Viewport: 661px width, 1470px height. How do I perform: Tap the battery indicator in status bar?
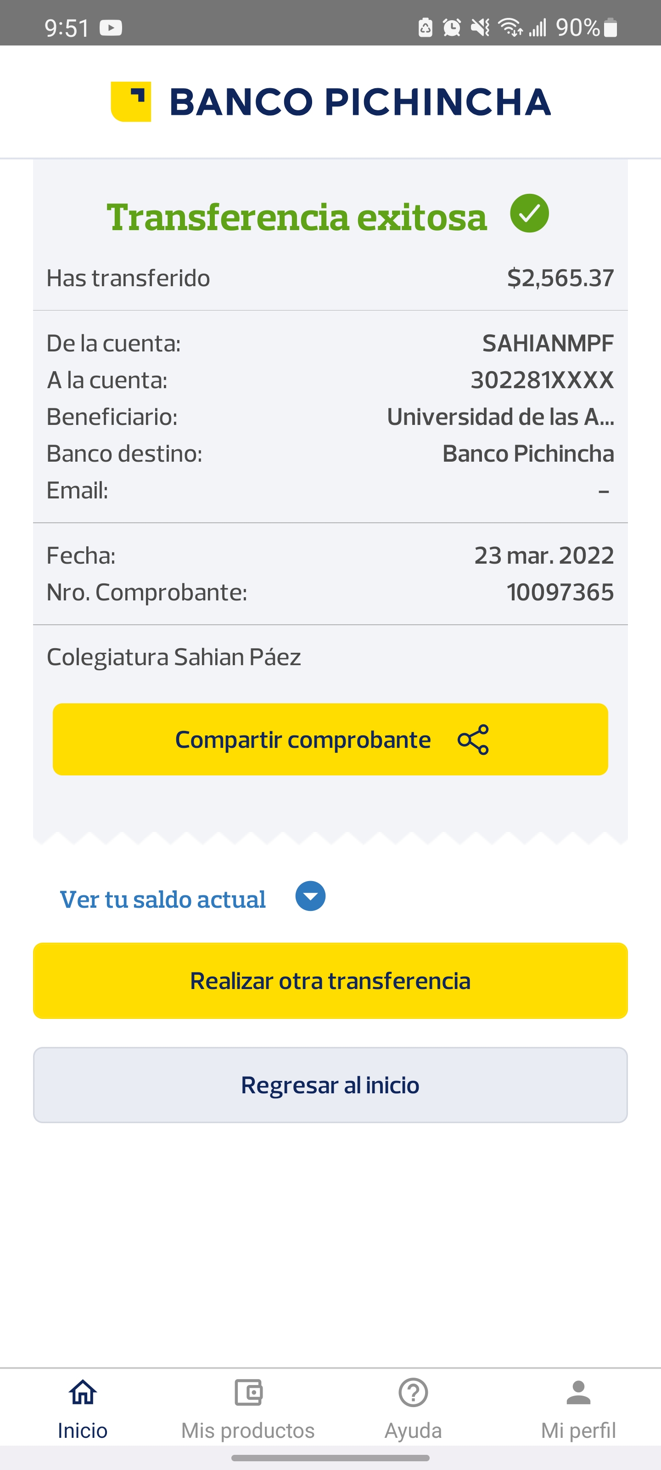(610, 28)
